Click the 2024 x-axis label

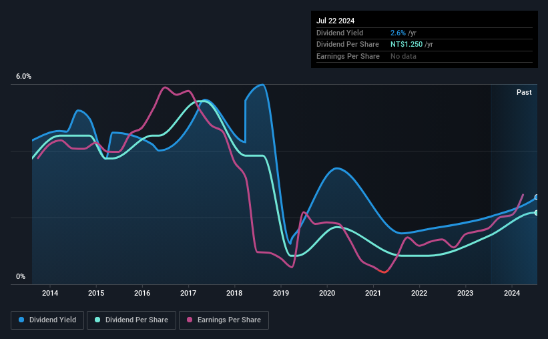pyautogui.click(x=512, y=293)
